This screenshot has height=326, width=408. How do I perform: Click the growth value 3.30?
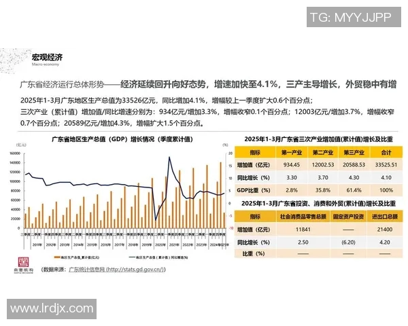[x=292, y=177]
